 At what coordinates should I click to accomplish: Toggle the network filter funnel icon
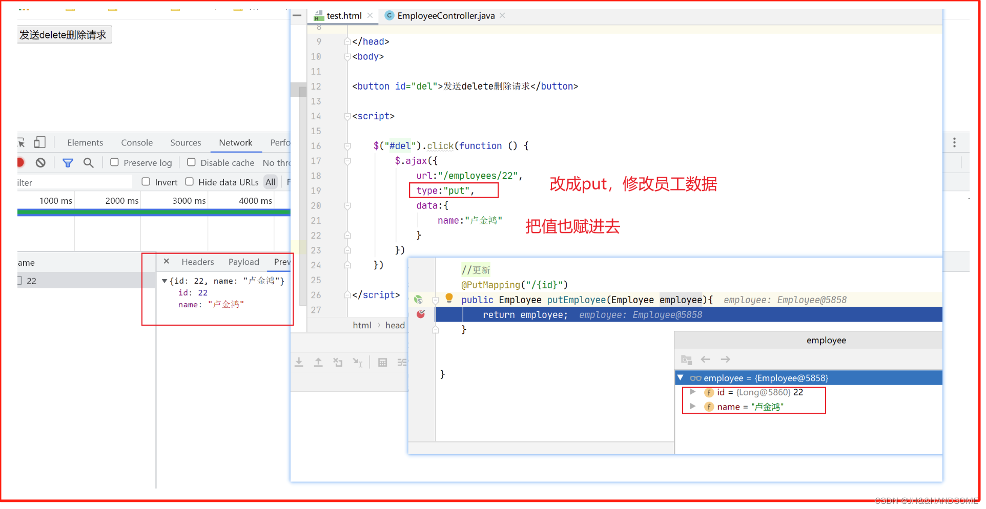click(68, 163)
